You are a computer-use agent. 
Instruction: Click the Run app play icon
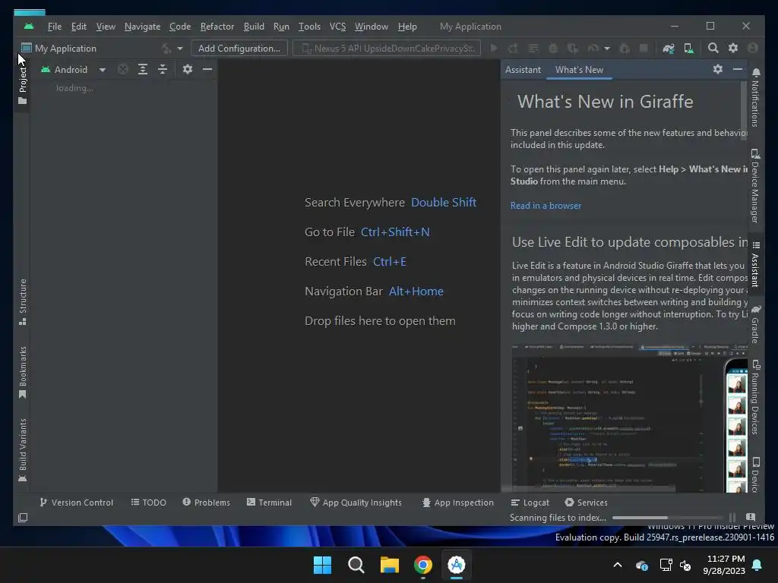(x=494, y=48)
